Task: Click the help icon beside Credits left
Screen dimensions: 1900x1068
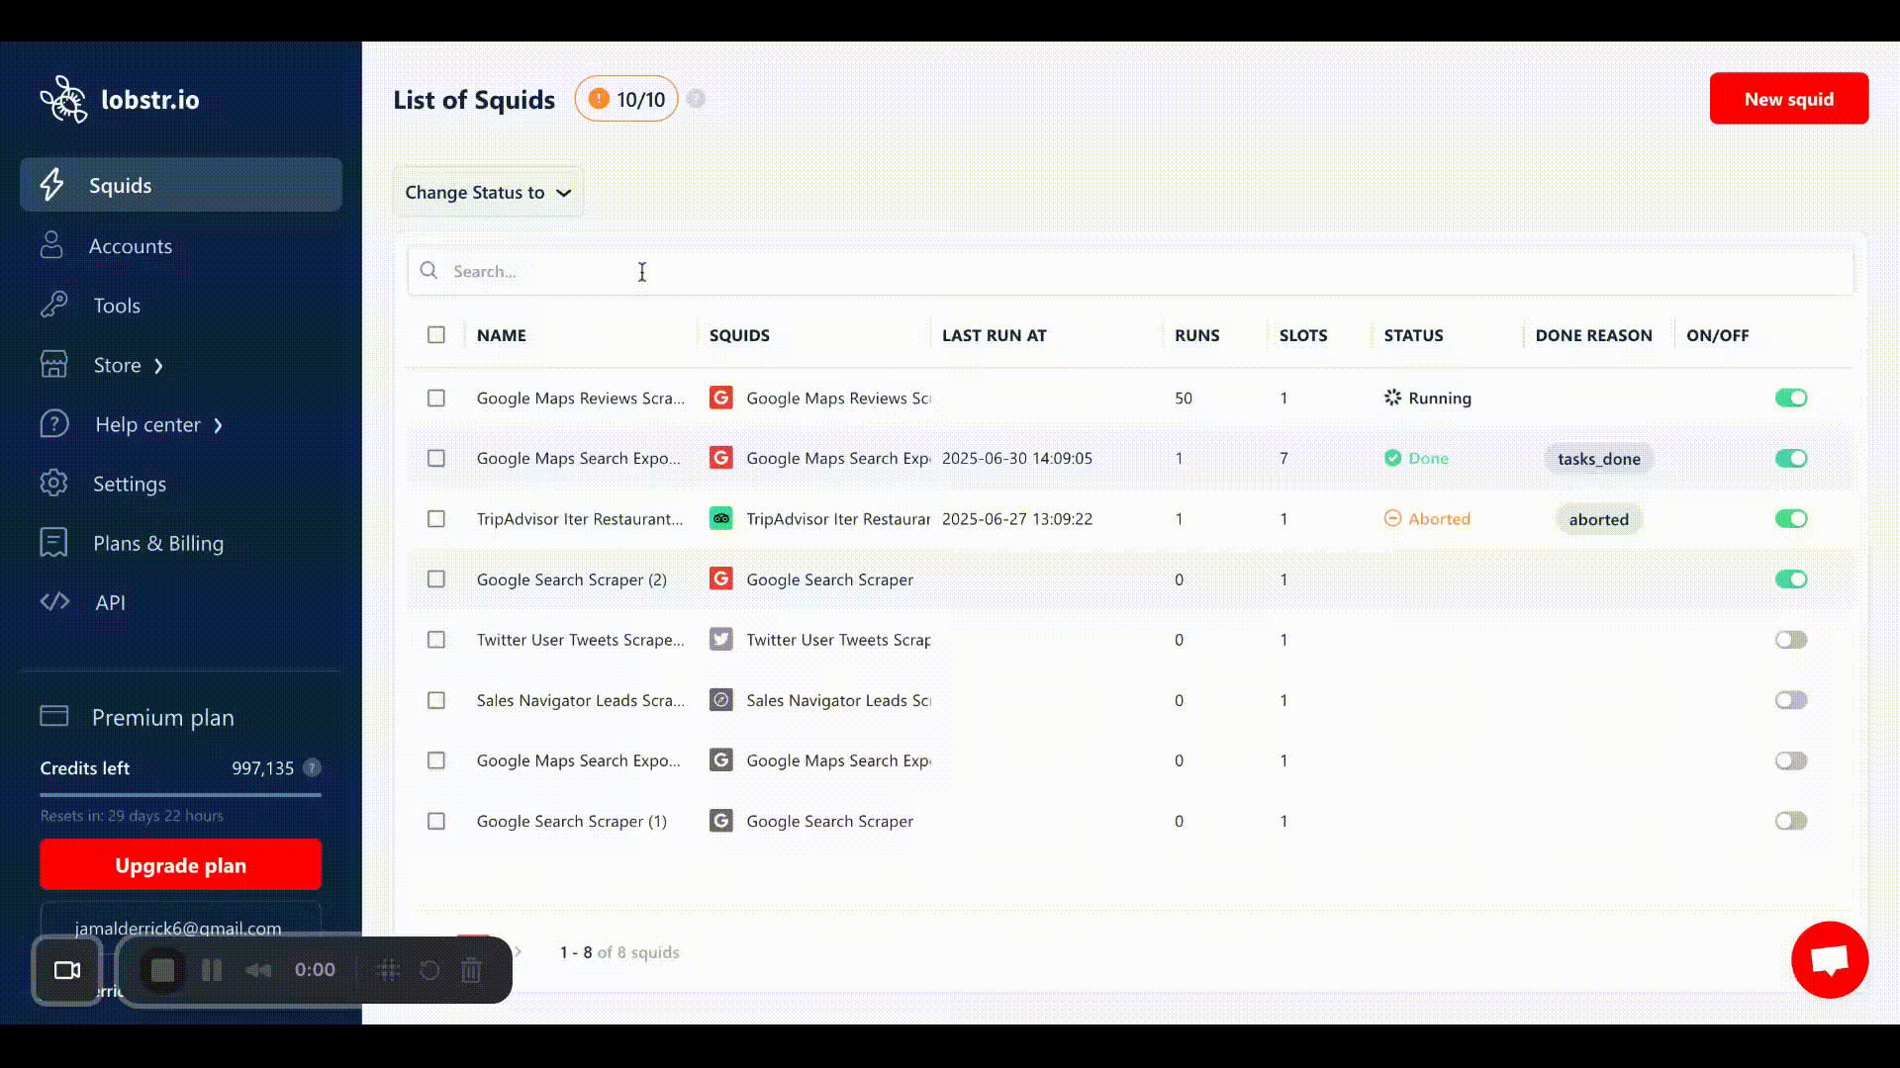Action: tap(312, 767)
